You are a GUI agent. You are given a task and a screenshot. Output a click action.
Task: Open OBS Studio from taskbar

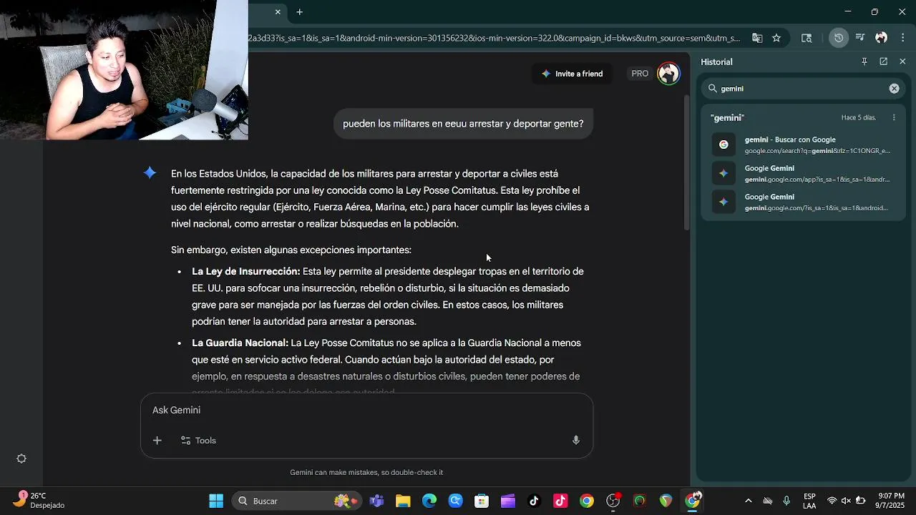pos(613,501)
